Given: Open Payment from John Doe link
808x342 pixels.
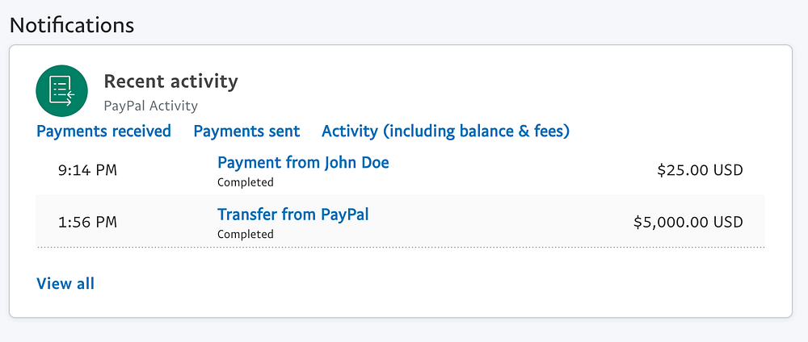Looking at the screenshot, I should [x=303, y=162].
